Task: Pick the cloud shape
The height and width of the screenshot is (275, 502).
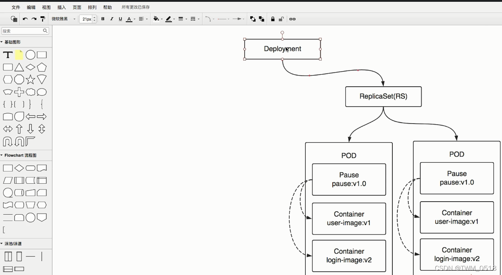Action: pos(31,92)
